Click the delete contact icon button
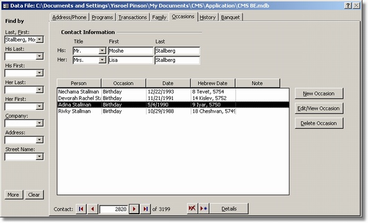The height and width of the screenshot is (223, 368). click(192, 208)
